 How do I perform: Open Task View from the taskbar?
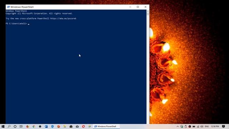21,126
